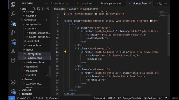Viewport: 179px width, 100px height.
Task: Change LF end of line sequence
Action: point(119,98)
